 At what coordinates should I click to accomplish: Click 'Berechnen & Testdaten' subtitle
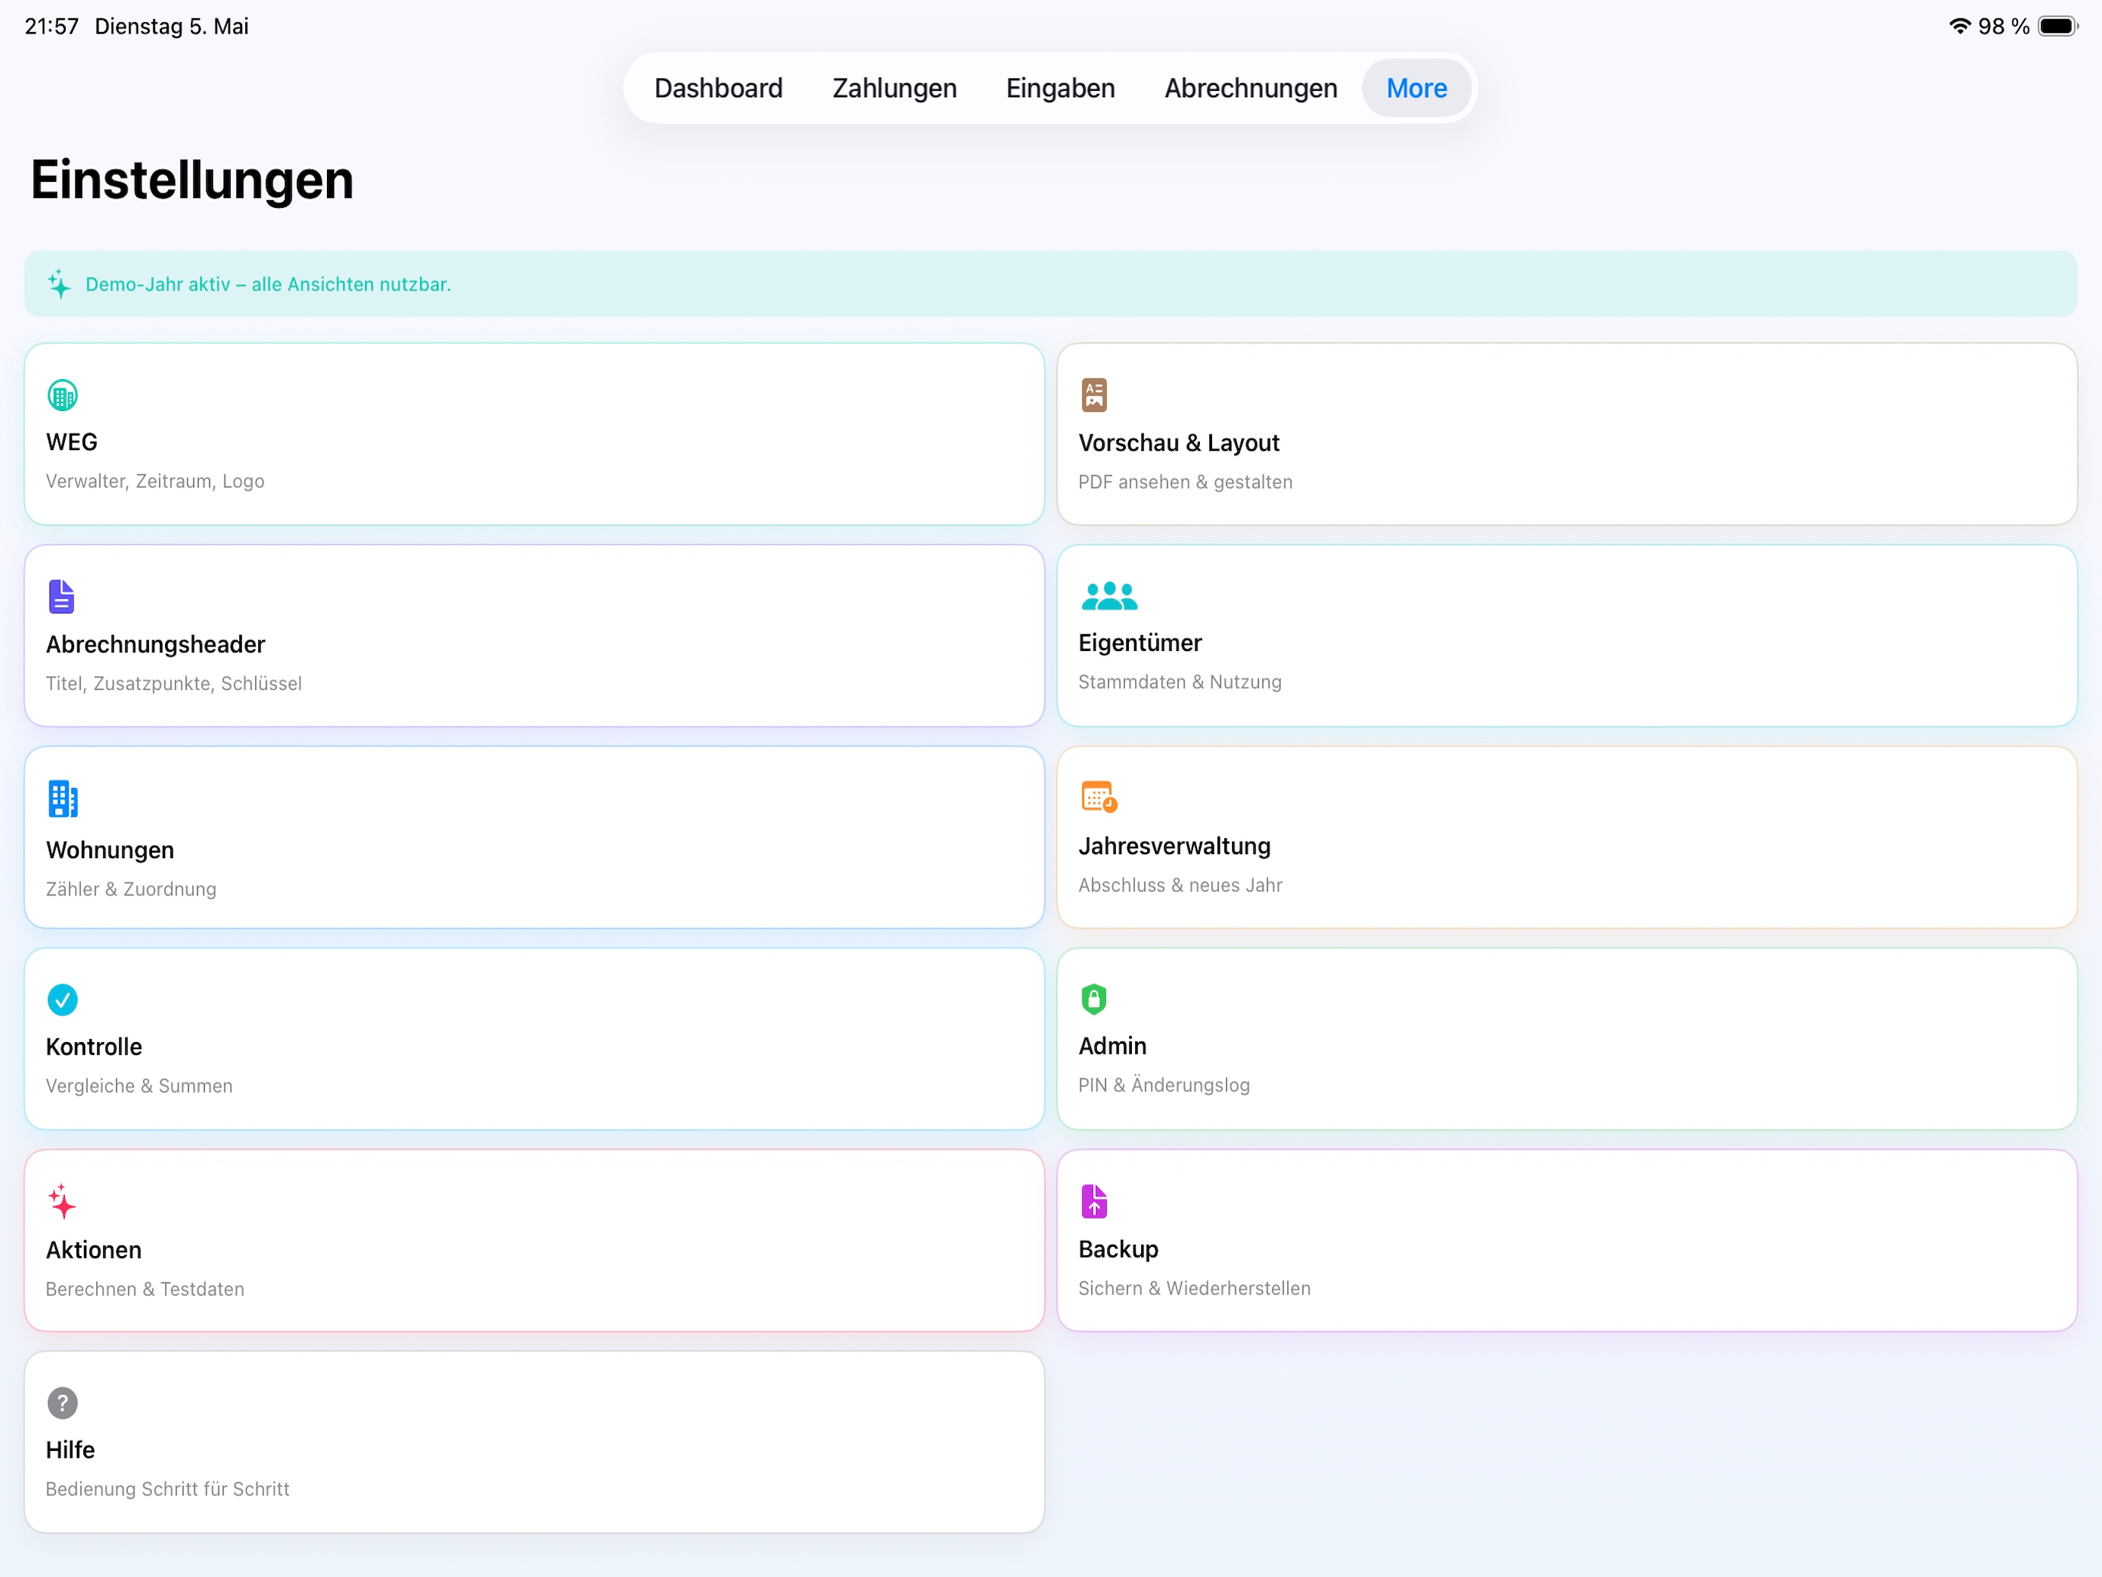click(x=144, y=1289)
